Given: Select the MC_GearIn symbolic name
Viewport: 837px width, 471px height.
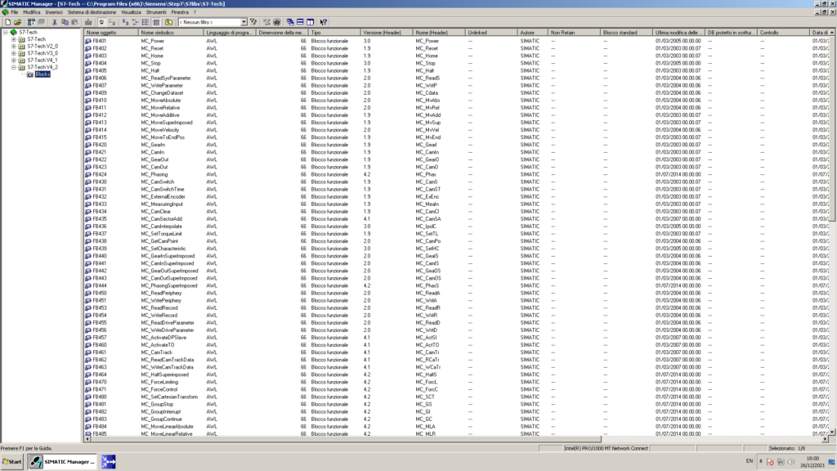Looking at the screenshot, I should [153, 145].
